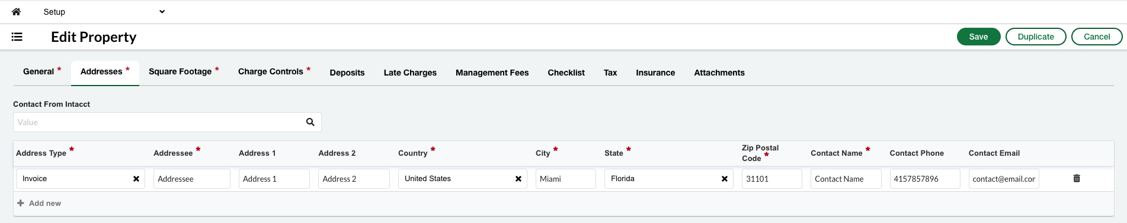Open the Management Fees tab

tap(492, 73)
